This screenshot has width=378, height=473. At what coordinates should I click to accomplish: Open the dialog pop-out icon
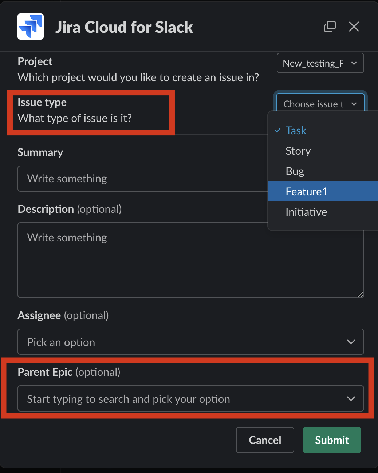[330, 27]
